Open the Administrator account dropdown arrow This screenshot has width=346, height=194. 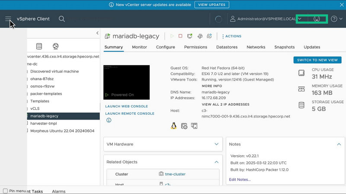[300, 19]
